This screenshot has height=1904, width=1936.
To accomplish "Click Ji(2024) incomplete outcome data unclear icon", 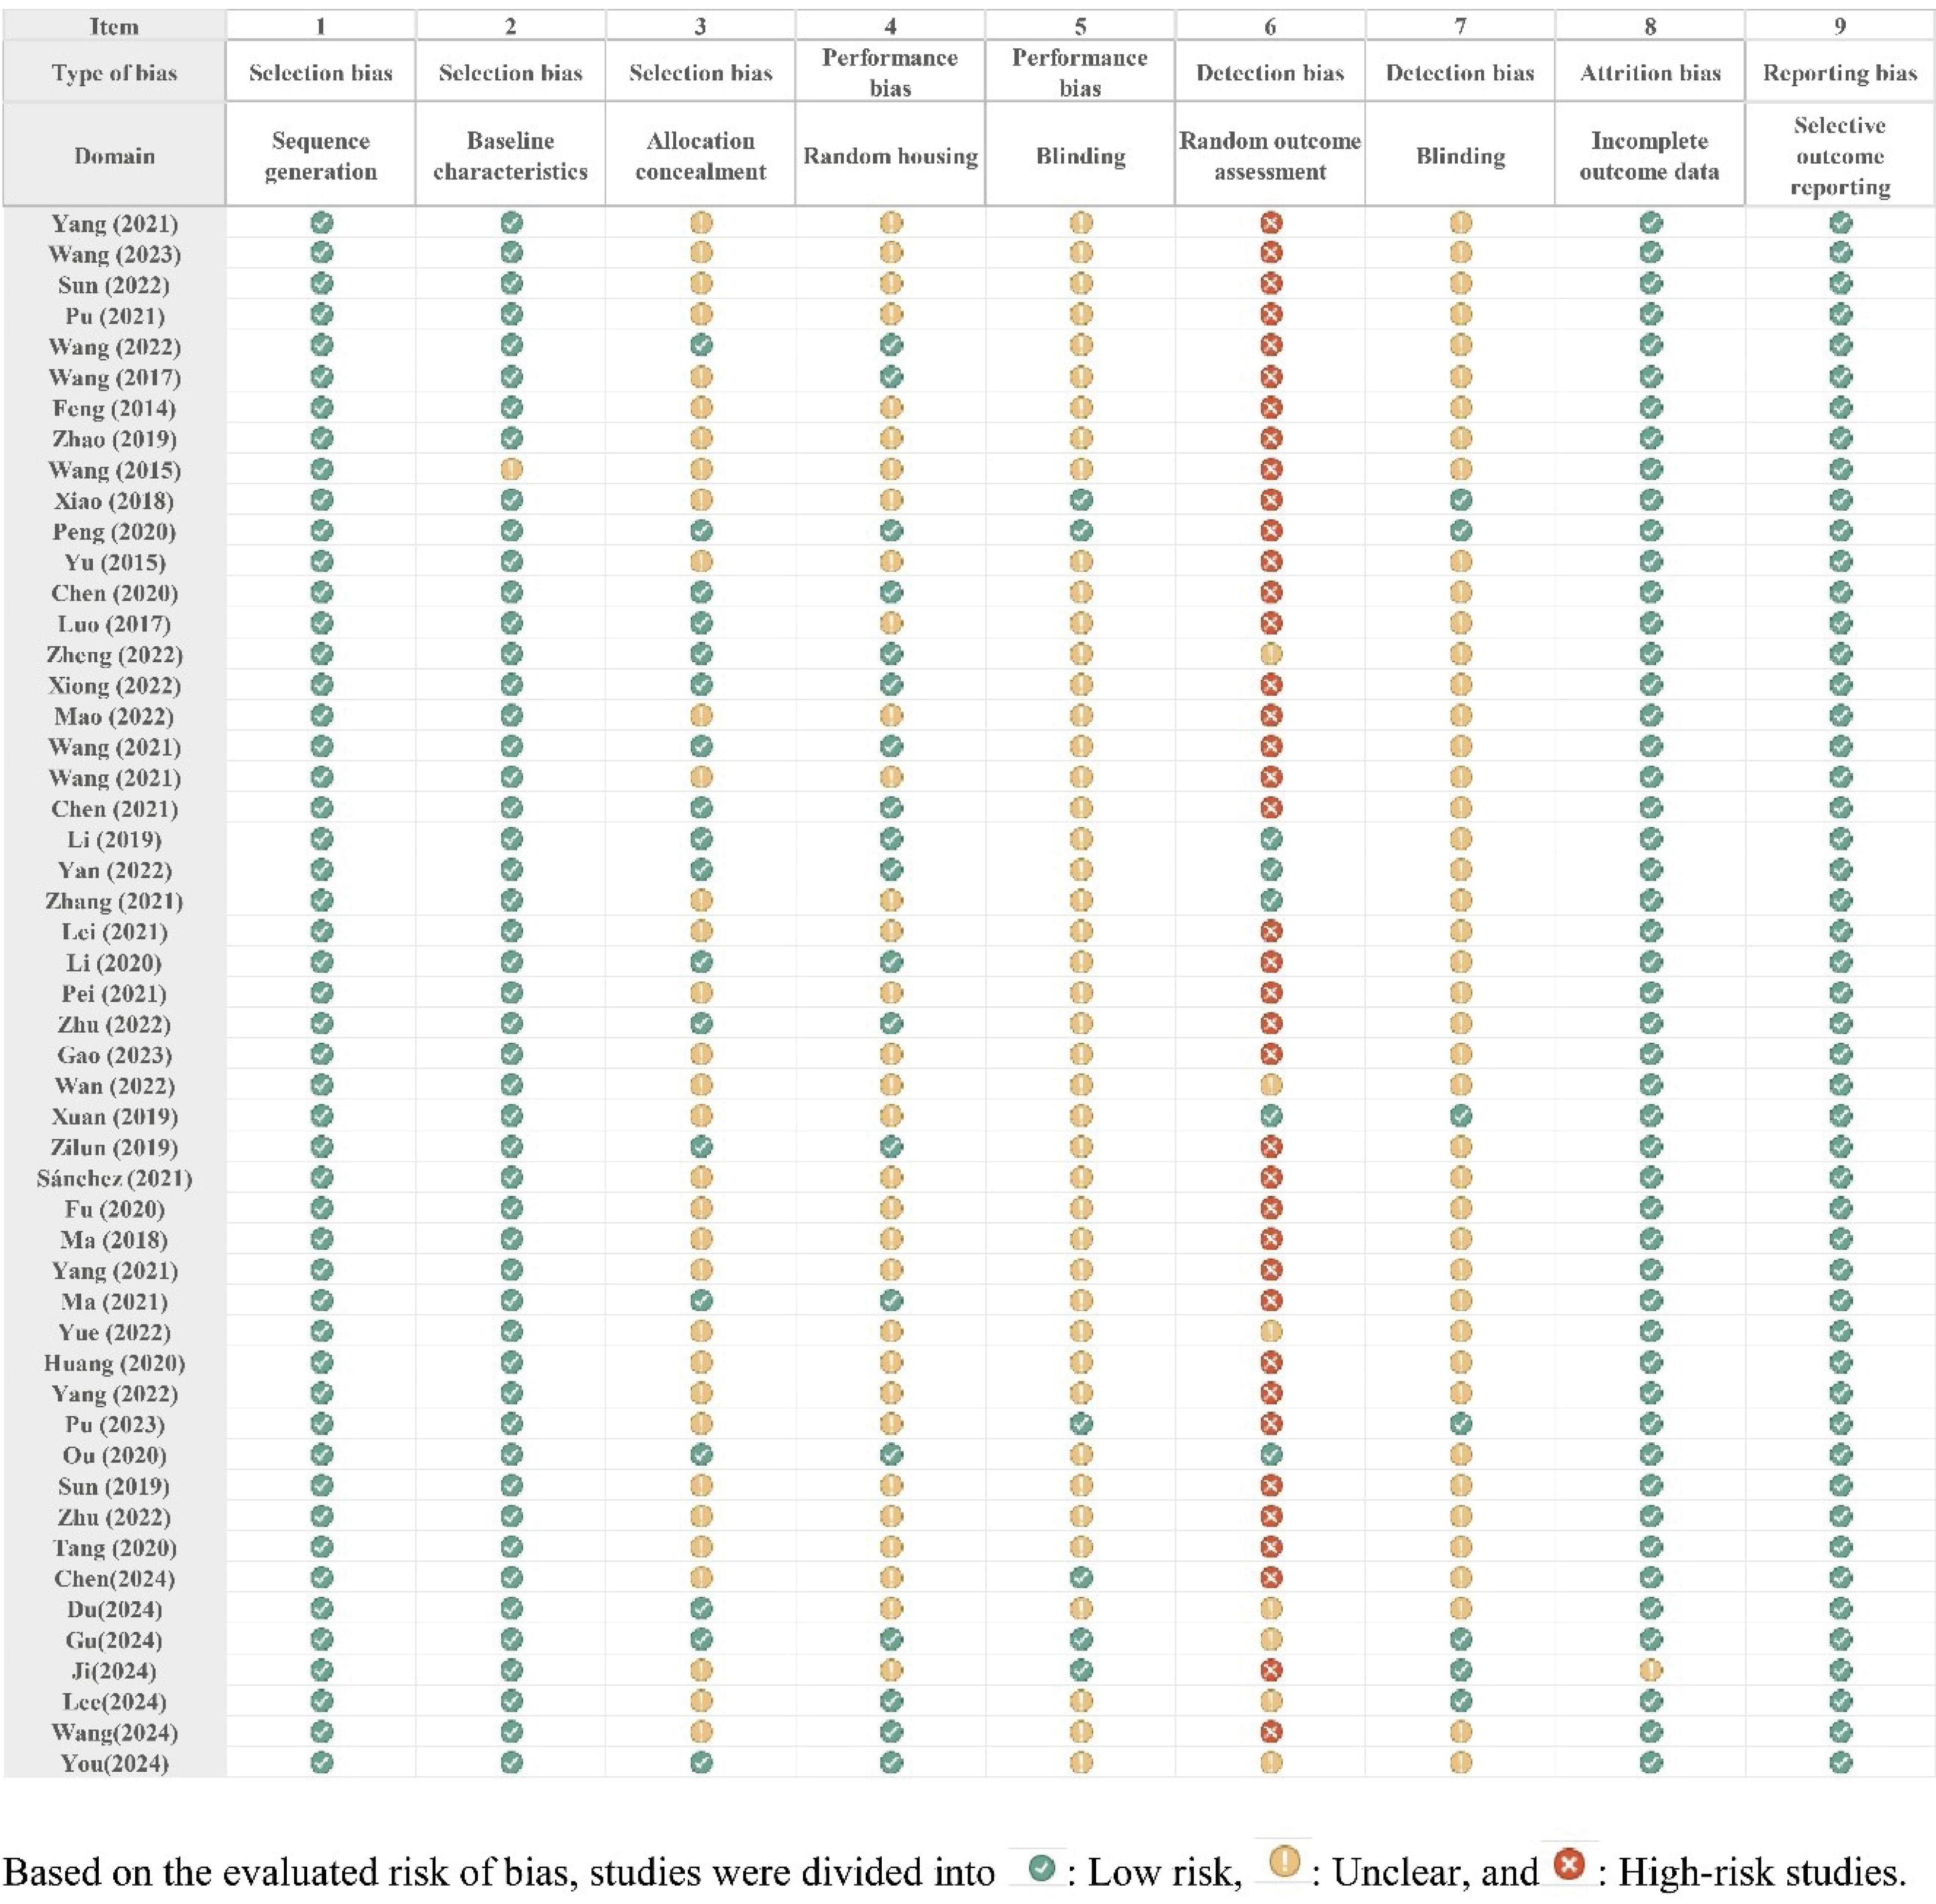I will click(x=1650, y=1670).
